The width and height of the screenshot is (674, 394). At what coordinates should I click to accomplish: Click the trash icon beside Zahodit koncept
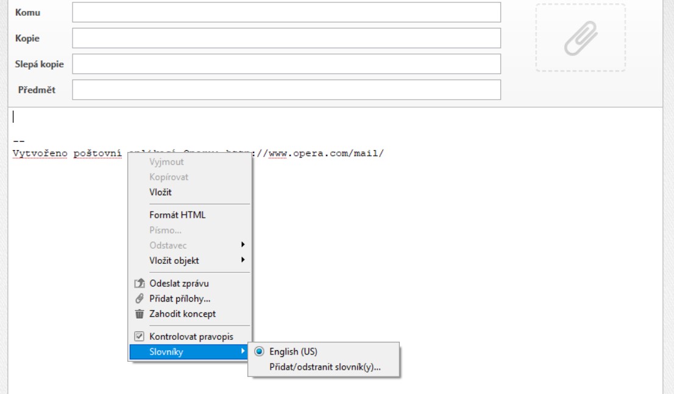coord(139,314)
